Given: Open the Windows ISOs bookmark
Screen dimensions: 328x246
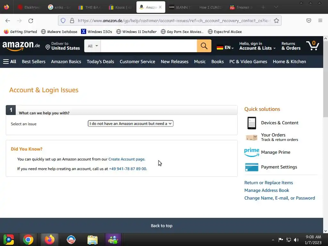Looking at the screenshot, I should click(97, 32).
